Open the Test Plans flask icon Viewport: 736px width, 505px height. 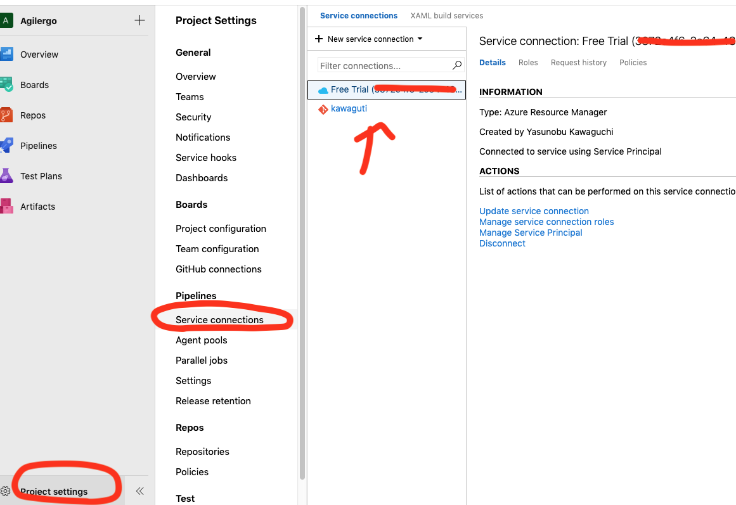6,176
